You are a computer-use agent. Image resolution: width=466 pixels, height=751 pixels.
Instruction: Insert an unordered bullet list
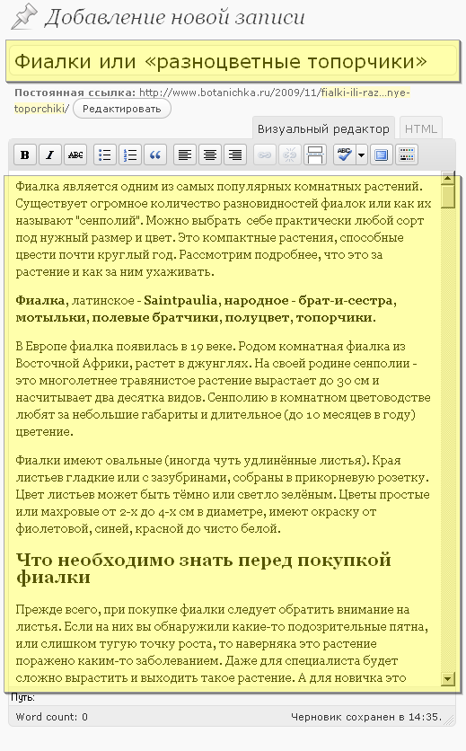point(105,155)
